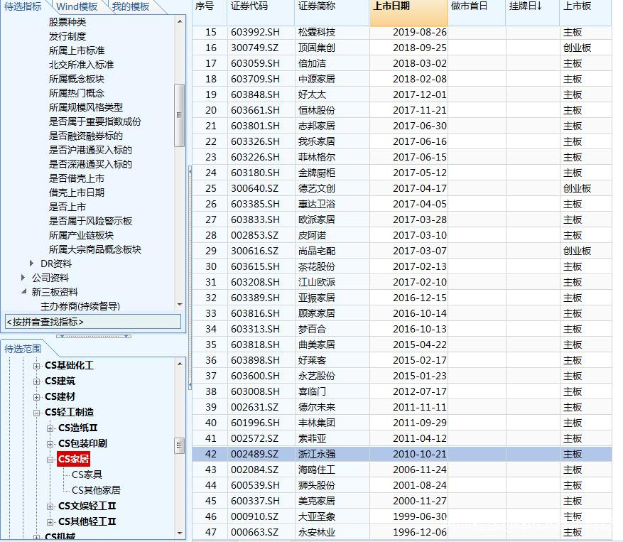
Task: Expand the CS造纸II node
Action: [50, 428]
